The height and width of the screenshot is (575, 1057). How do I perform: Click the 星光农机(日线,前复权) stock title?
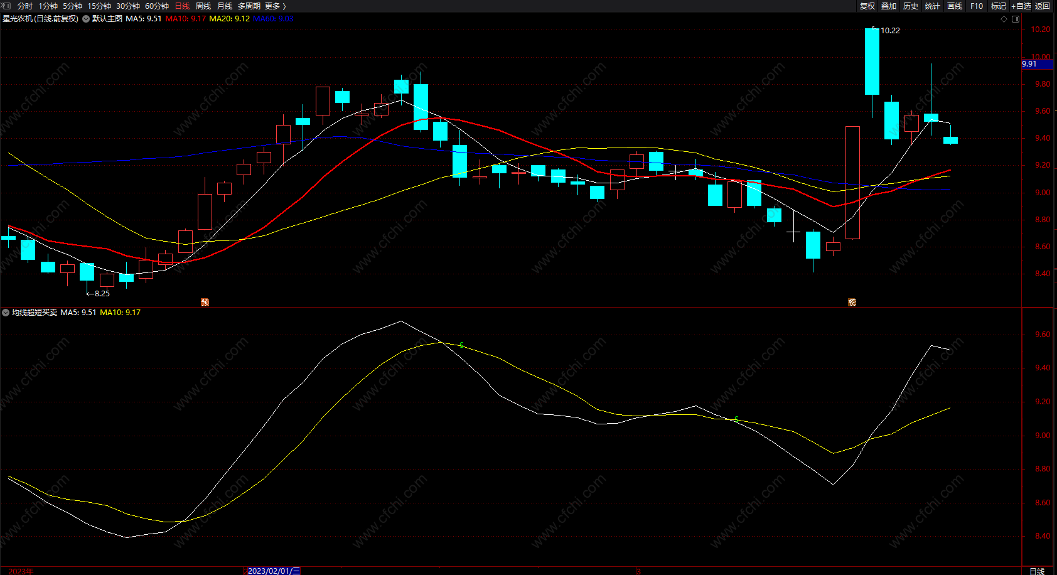[x=41, y=19]
